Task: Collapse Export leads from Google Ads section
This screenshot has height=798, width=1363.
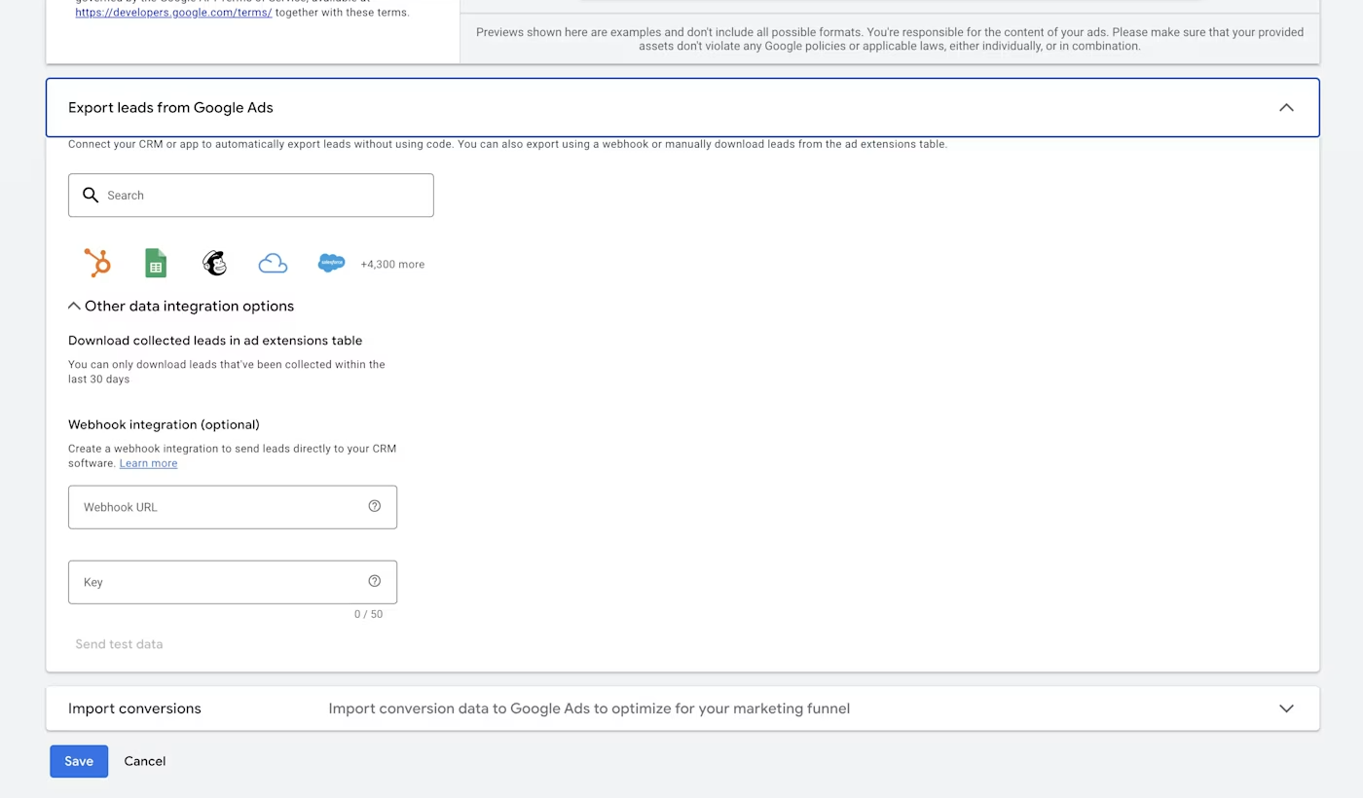Action: [1286, 108]
